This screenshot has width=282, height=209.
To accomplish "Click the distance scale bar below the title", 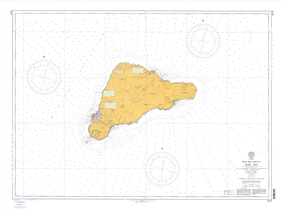I will click(x=251, y=179).
